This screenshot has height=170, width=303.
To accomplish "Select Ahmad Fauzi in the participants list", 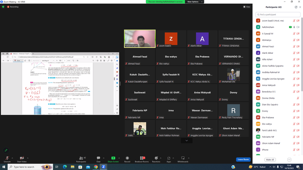I will click(x=278, y=46).
